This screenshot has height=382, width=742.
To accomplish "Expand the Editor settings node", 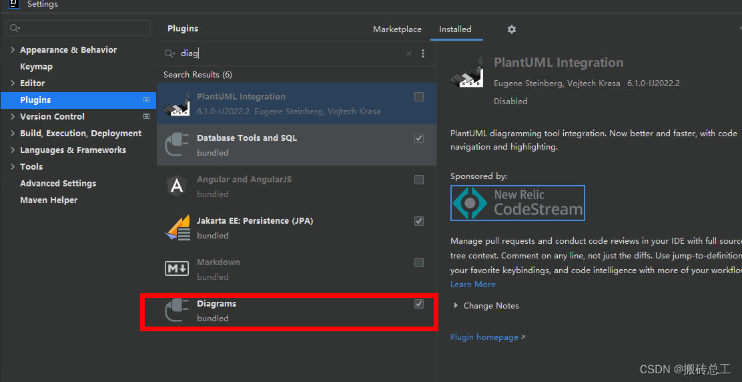I will (x=12, y=83).
